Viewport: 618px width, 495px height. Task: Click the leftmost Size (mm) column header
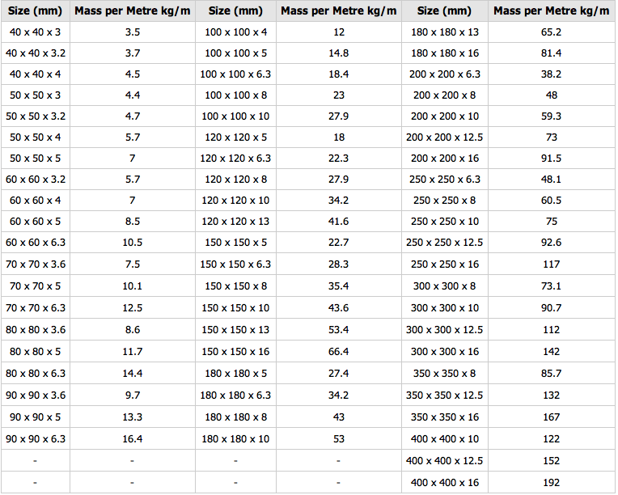tap(35, 11)
